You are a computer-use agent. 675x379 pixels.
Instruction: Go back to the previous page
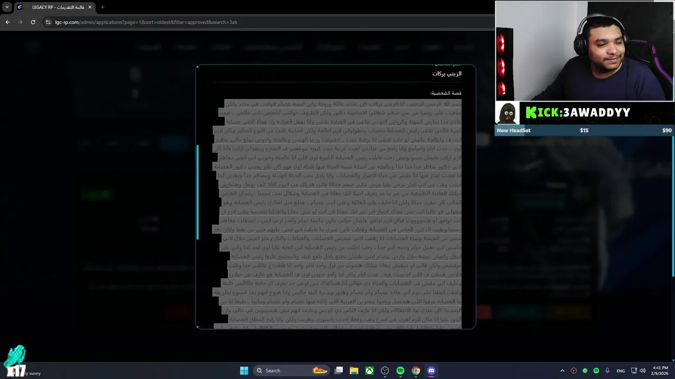pyautogui.click(x=7, y=22)
